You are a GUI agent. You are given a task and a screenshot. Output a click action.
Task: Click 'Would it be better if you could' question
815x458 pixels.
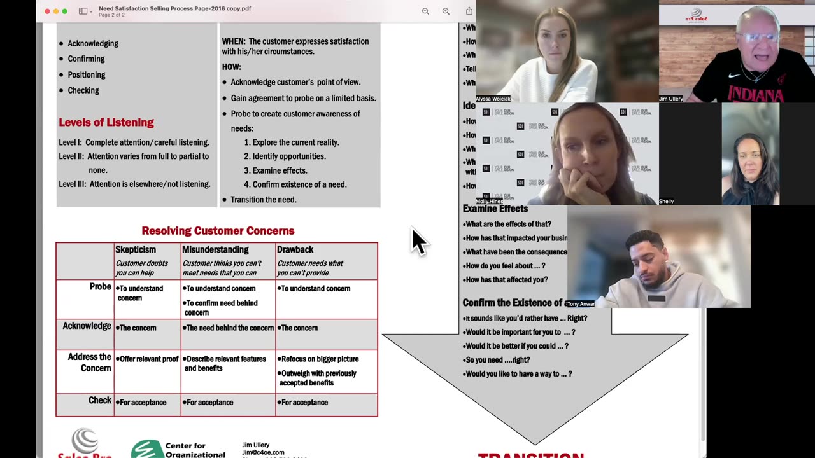[x=517, y=346]
